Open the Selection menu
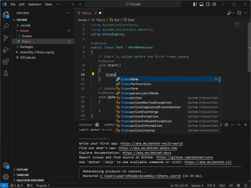This screenshot has height=188, width=251. click(x=35, y=4)
